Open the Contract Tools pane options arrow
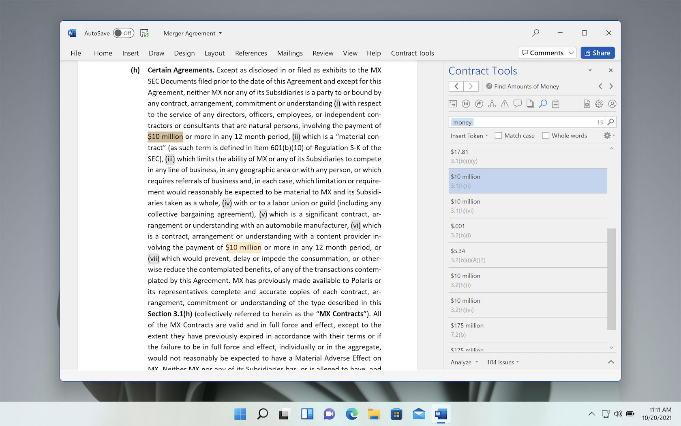The image size is (681, 426). 590,70
